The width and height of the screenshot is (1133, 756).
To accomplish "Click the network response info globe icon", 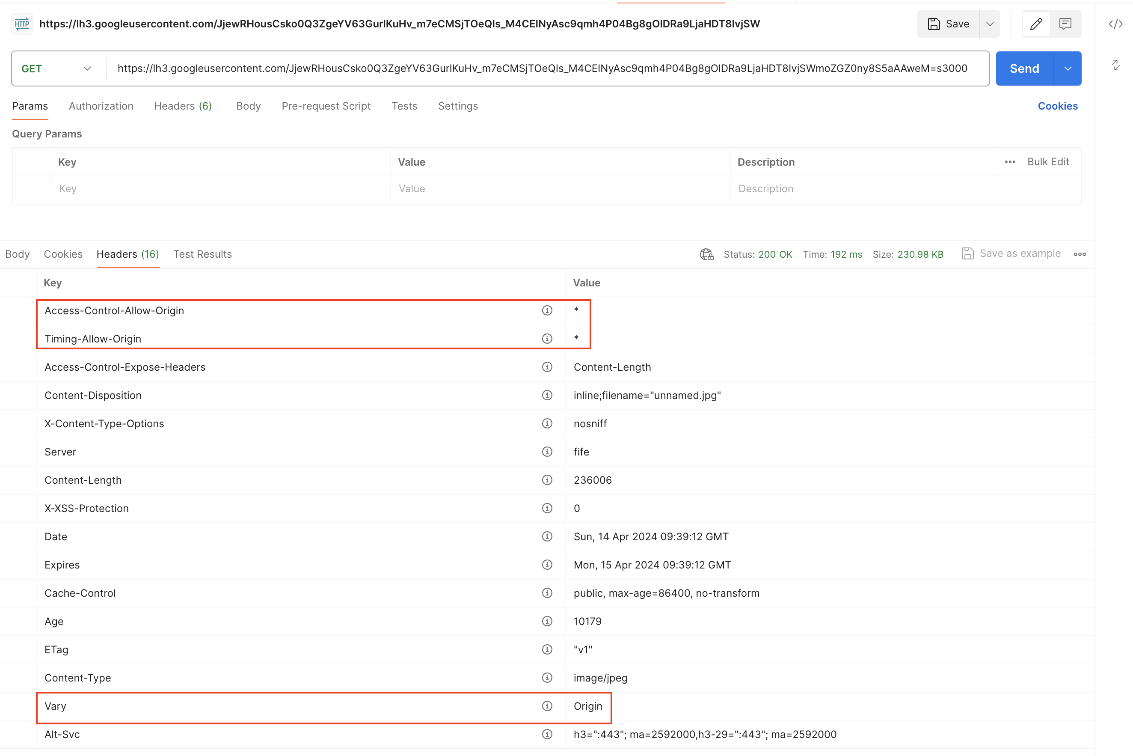I will click(706, 254).
